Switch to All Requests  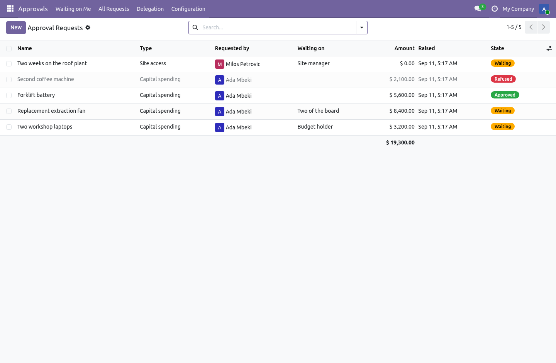tap(114, 9)
